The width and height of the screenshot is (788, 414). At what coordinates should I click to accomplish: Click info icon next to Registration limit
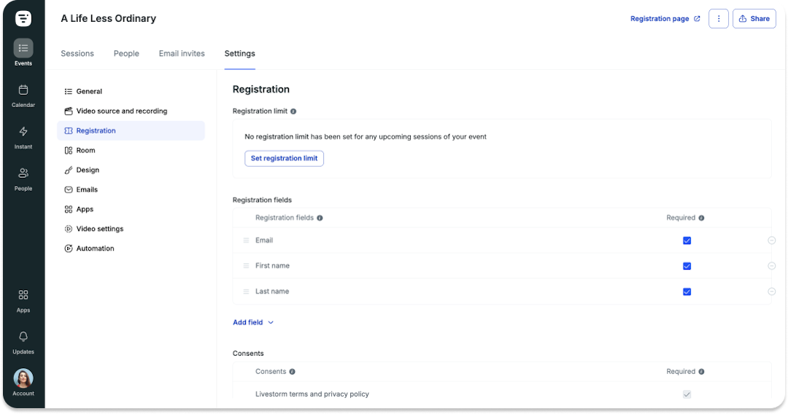pyautogui.click(x=293, y=112)
